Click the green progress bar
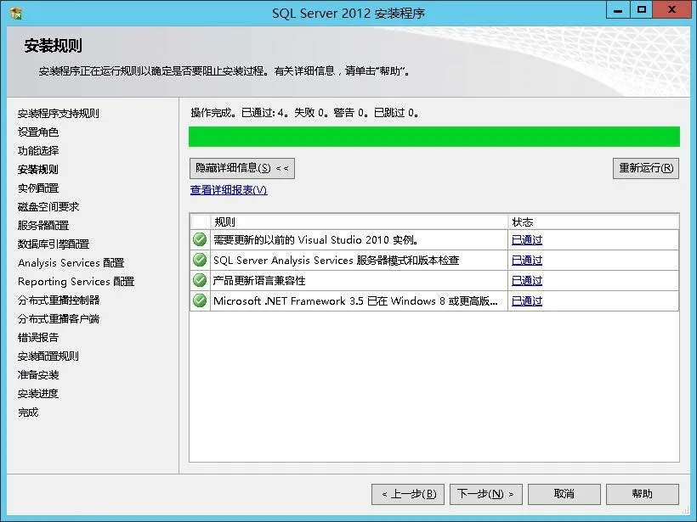This screenshot has width=697, height=522. click(433, 136)
